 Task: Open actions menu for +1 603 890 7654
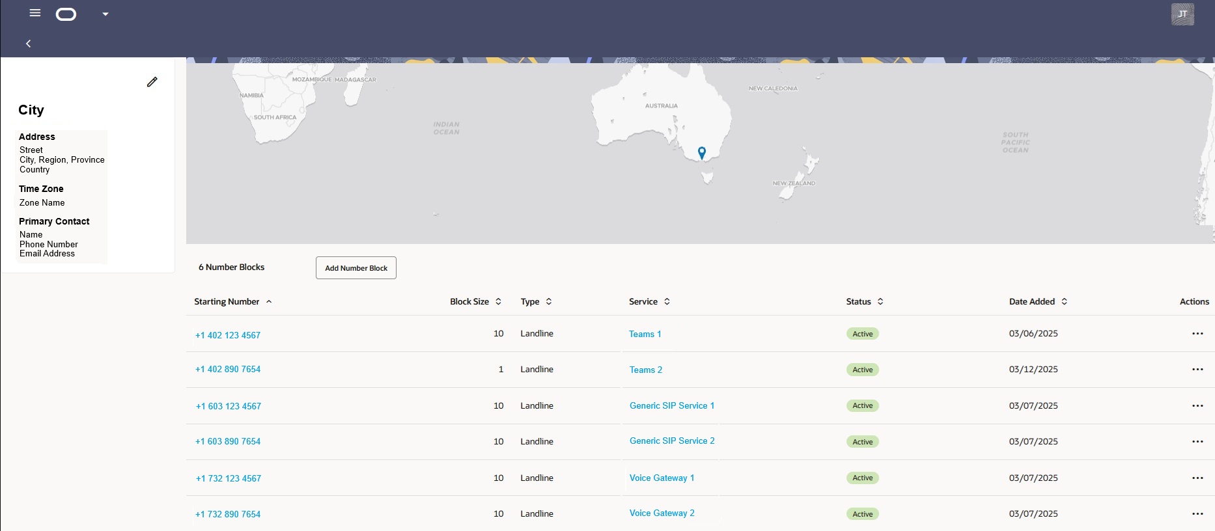pos(1197,442)
